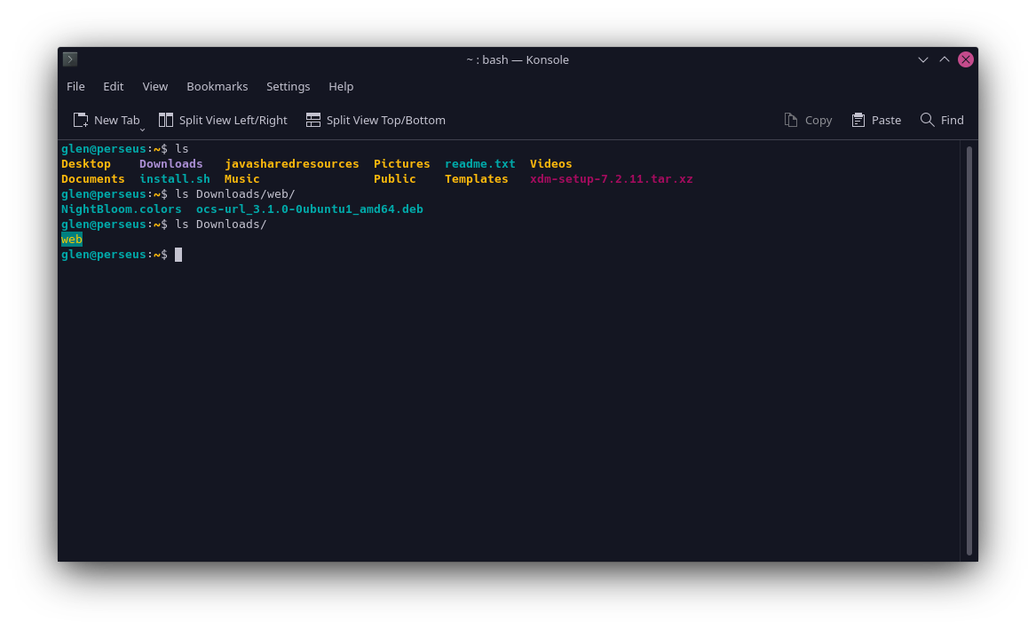Click the Documents directory name
The image size is (1036, 630).
(93, 179)
